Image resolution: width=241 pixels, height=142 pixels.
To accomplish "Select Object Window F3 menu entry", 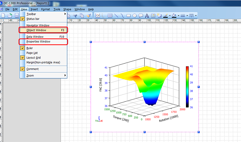I will coord(44,30).
